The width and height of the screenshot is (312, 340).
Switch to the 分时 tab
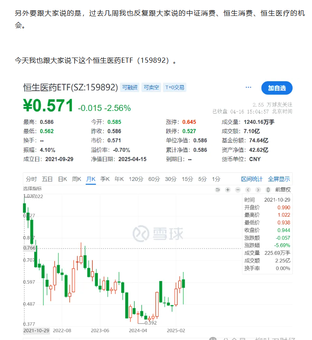[31, 179]
